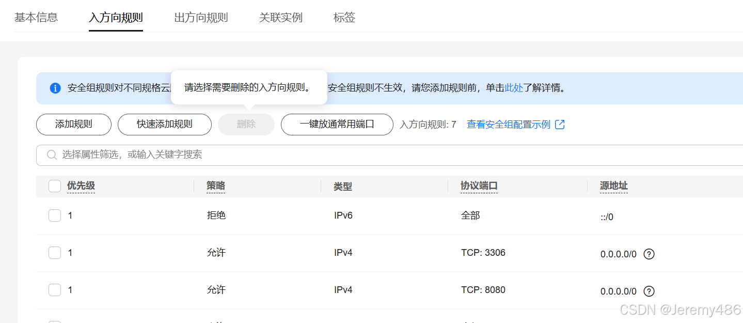Switch to the 出方向规则 tab
743x323 pixels.
click(x=201, y=18)
